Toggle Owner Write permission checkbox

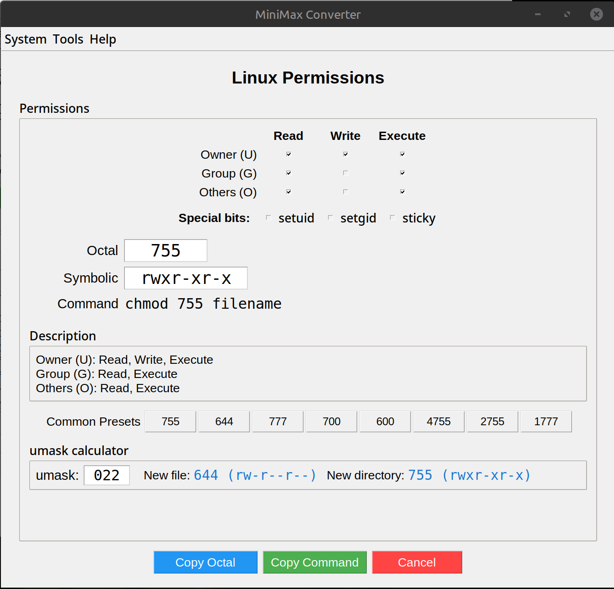tap(346, 154)
